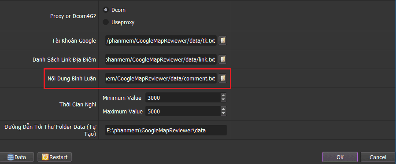The width and height of the screenshot is (396, 164).
Task: Browse file for Tài Khoản Google
Action: point(222,40)
